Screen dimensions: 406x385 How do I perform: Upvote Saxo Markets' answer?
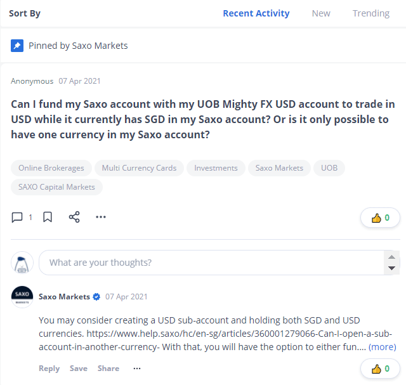[x=381, y=369]
